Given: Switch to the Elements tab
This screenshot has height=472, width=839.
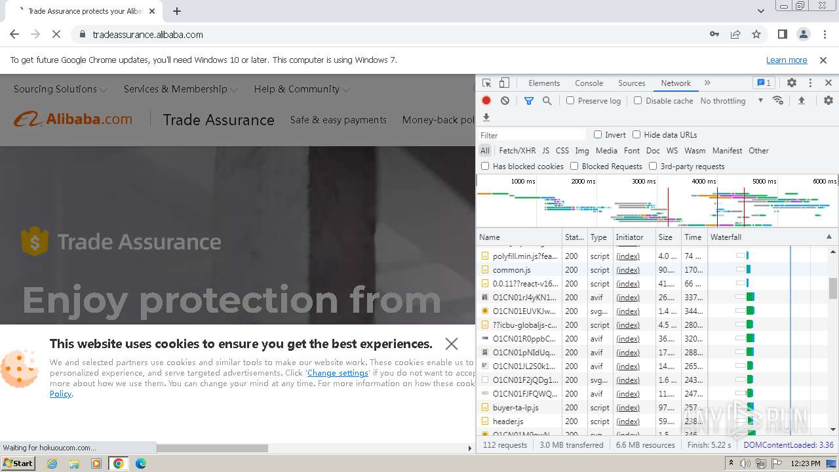Looking at the screenshot, I should [544, 83].
